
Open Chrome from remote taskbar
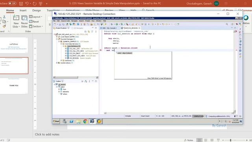(x=85, y=121)
